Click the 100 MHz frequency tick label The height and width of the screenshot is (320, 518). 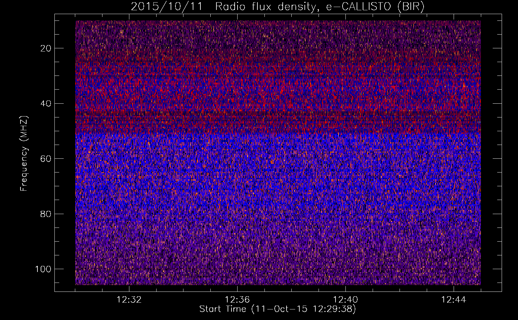43,269
